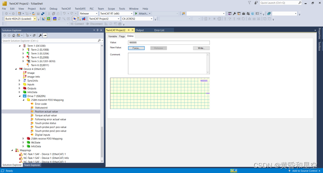
Task: Click the feedback icon next to Quick Launch
Action: (256, 3)
